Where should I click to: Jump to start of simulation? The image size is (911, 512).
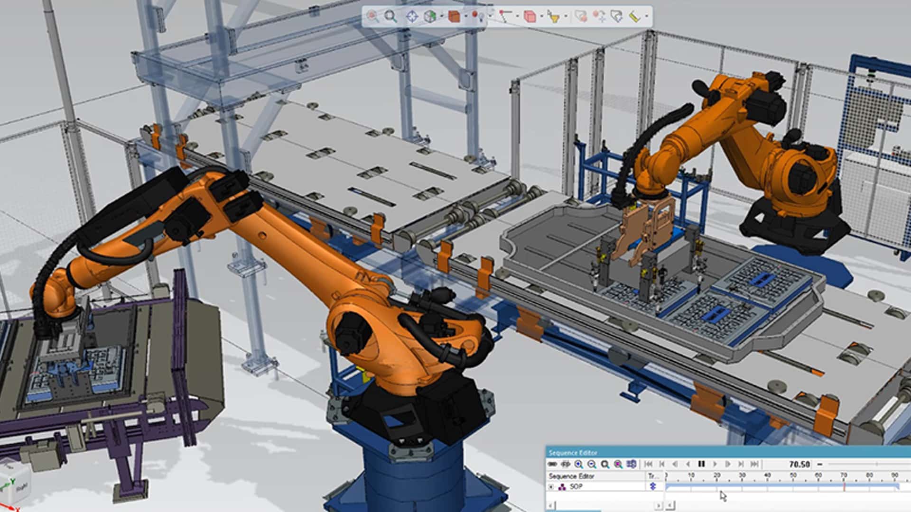648,464
